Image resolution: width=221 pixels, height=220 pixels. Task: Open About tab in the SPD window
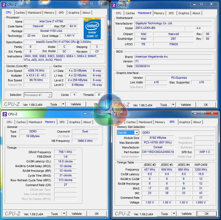pos(197,122)
